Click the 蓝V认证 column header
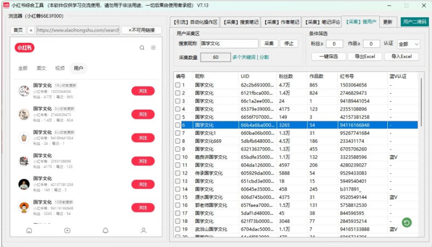The height and width of the screenshot is (247, 432). (x=402, y=76)
